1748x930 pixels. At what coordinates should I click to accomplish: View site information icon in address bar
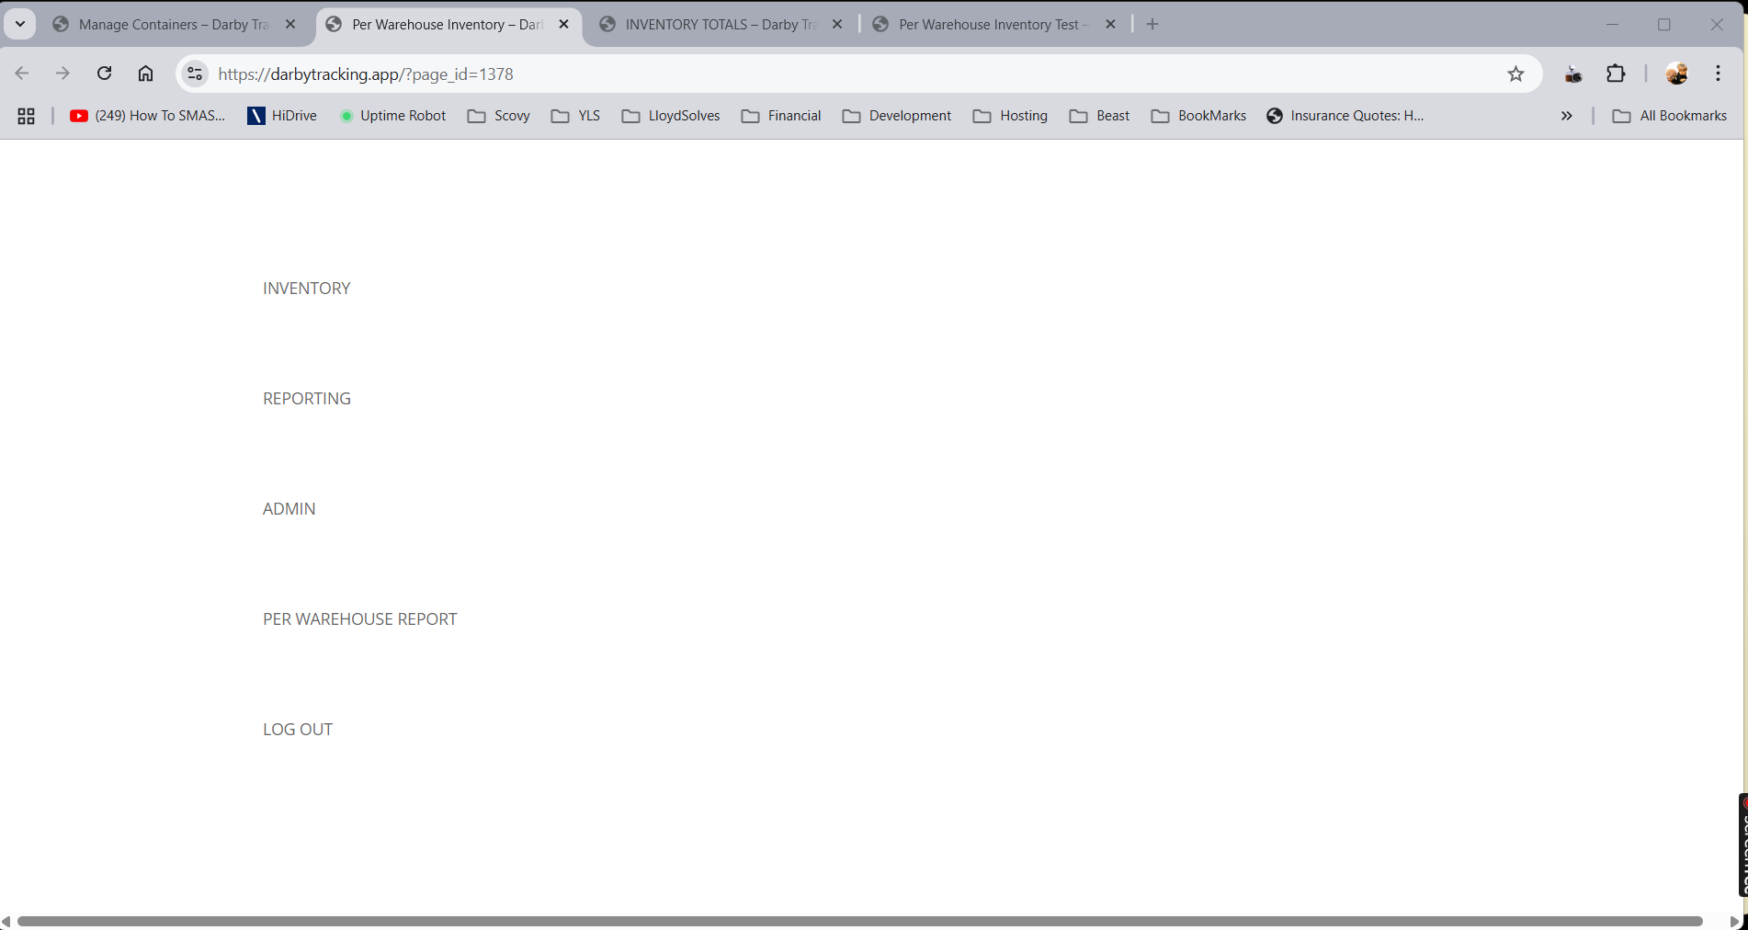[x=195, y=74]
